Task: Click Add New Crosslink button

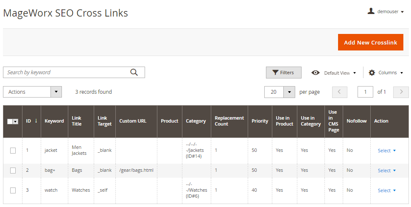Action: 370,42
